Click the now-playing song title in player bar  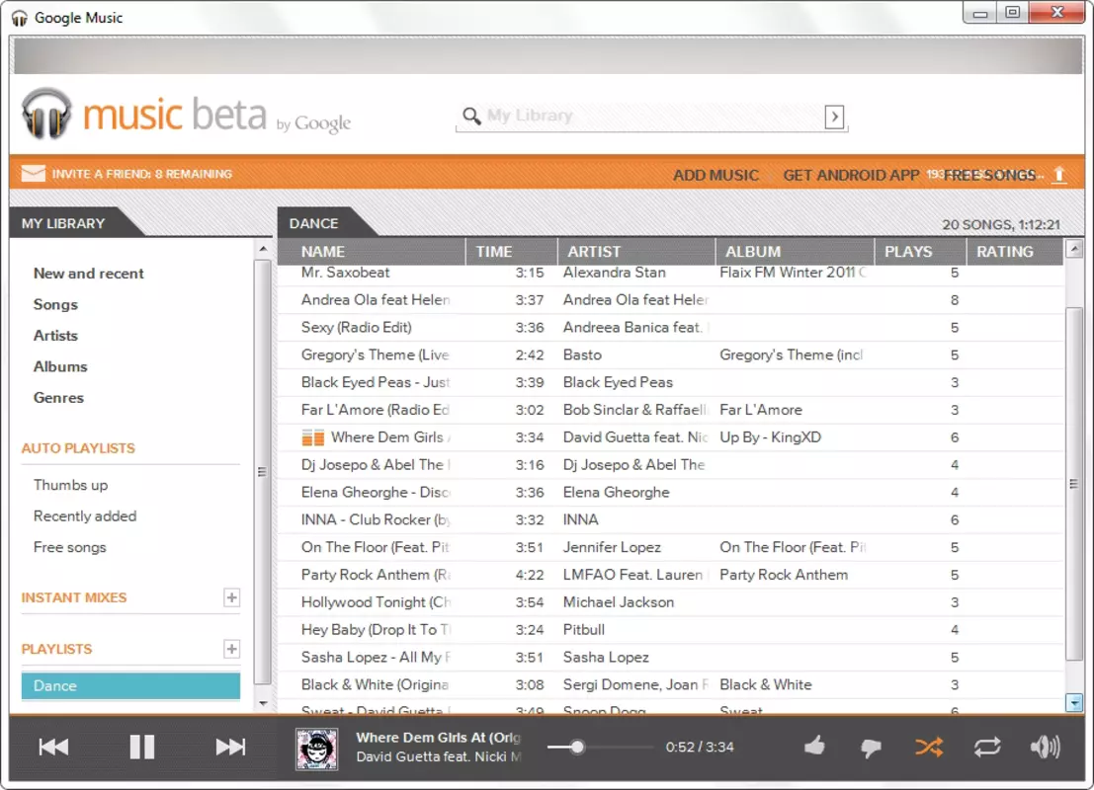point(438,738)
